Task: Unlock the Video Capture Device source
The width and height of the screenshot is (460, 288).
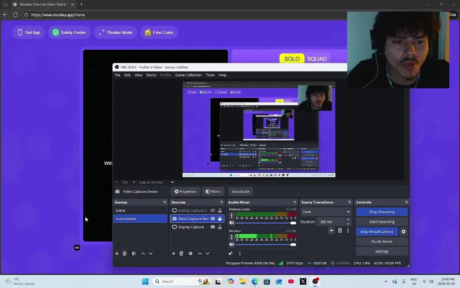Action: click(220, 219)
